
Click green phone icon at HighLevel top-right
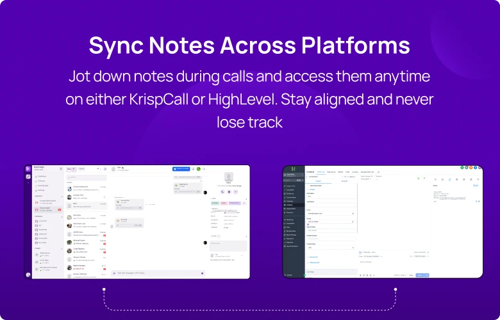462,168
